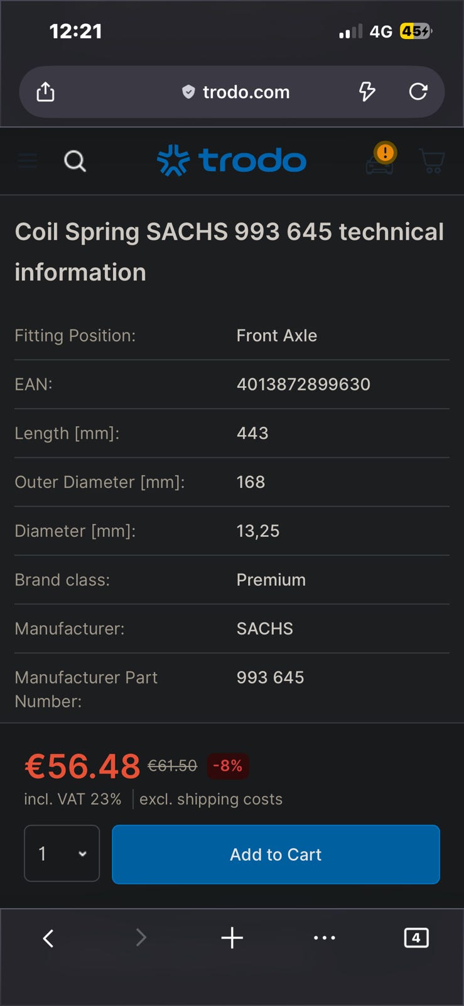Image resolution: width=464 pixels, height=1006 pixels.
Task: Go forward with the browser arrow
Action: [x=141, y=938]
